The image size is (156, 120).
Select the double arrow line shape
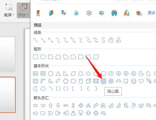point(51,40)
